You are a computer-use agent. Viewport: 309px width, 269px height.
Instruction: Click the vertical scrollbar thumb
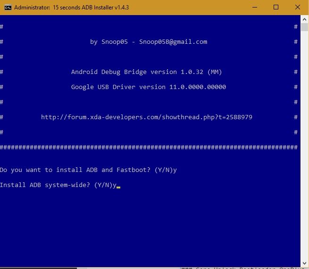point(304,27)
